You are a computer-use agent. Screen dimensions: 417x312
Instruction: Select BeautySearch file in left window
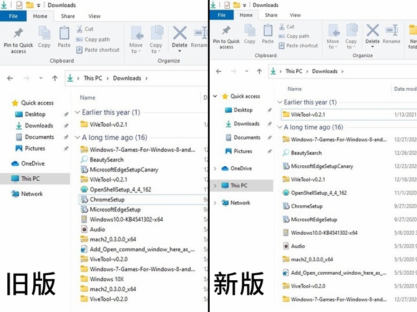tap(106, 160)
